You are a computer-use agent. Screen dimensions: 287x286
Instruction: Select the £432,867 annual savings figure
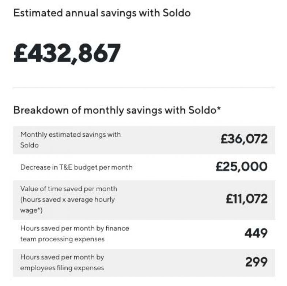coord(67,53)
